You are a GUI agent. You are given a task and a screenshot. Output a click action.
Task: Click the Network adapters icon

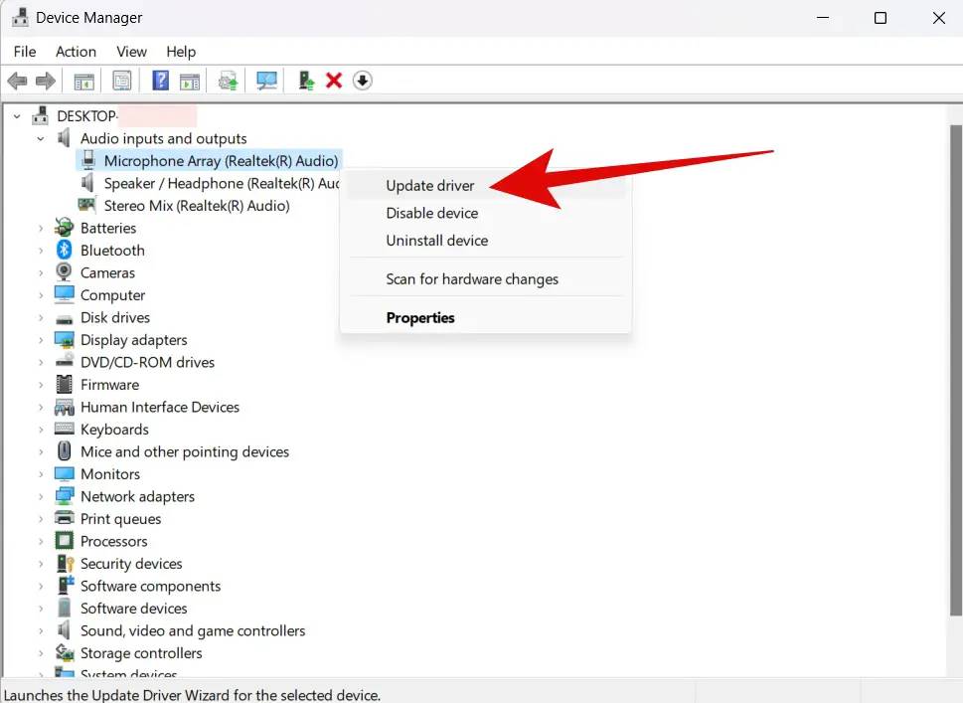64,496
